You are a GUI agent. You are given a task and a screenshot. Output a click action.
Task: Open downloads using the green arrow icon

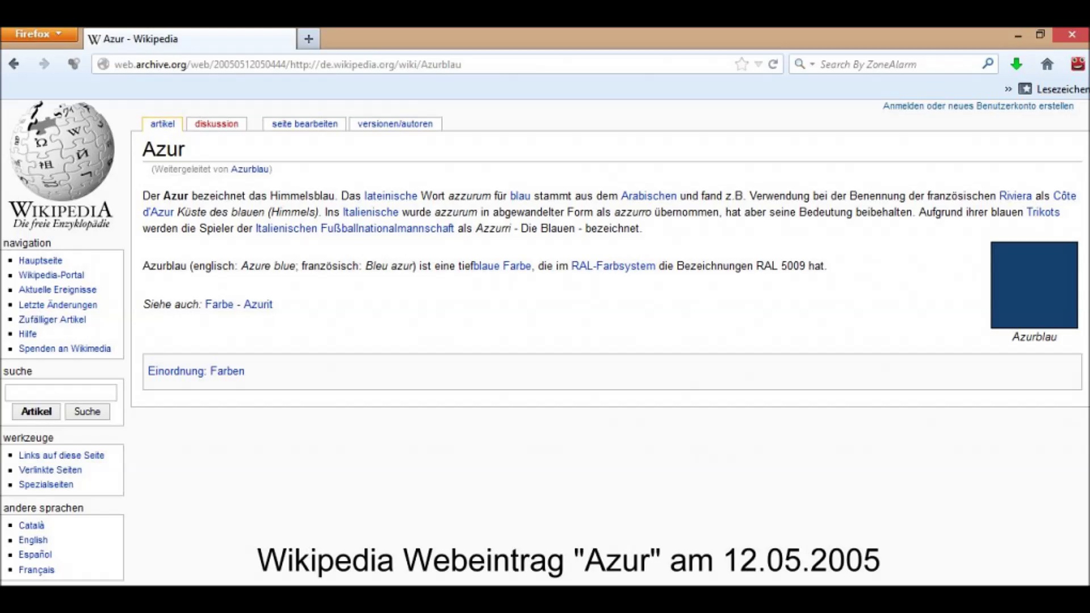coord(1016,64)
